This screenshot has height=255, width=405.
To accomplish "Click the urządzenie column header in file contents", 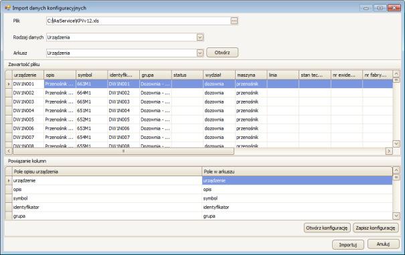I will click(28, 75).
